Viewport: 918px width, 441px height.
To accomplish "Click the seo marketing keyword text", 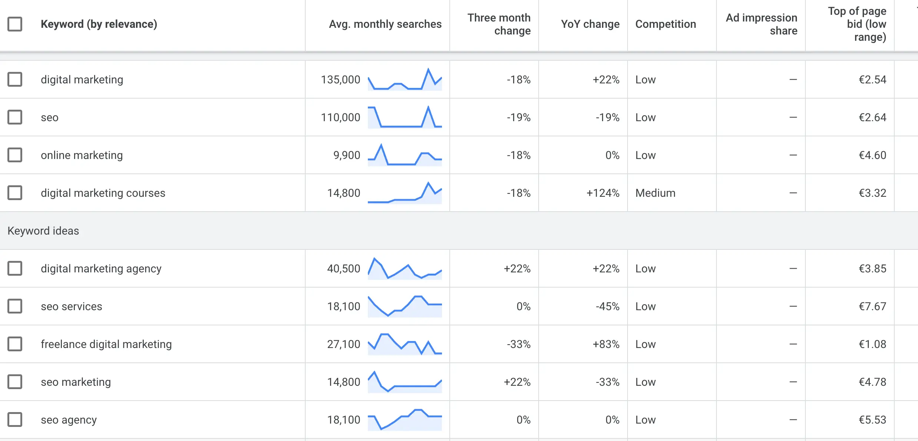I will click(x=76, y=382).
